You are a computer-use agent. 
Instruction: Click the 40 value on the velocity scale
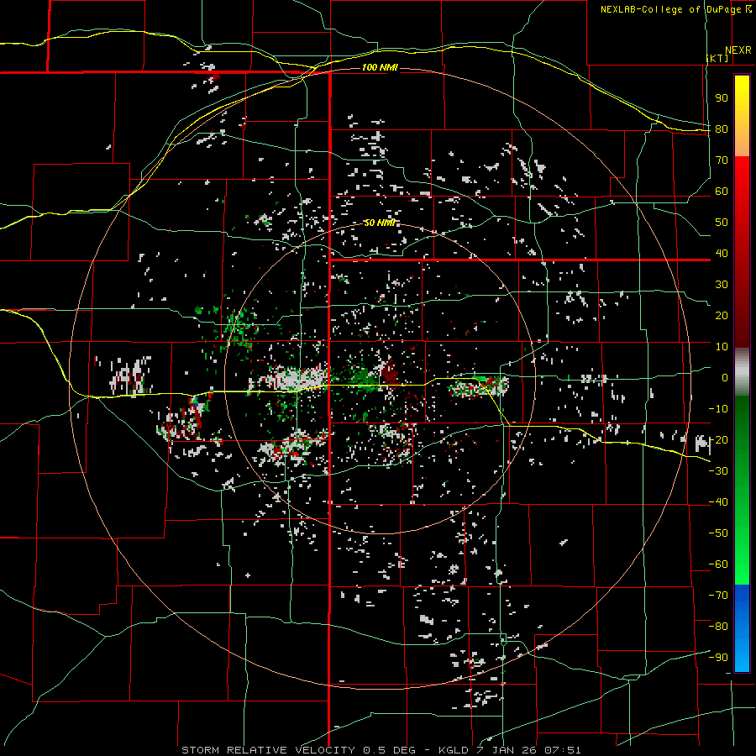[x=722, y=254]
